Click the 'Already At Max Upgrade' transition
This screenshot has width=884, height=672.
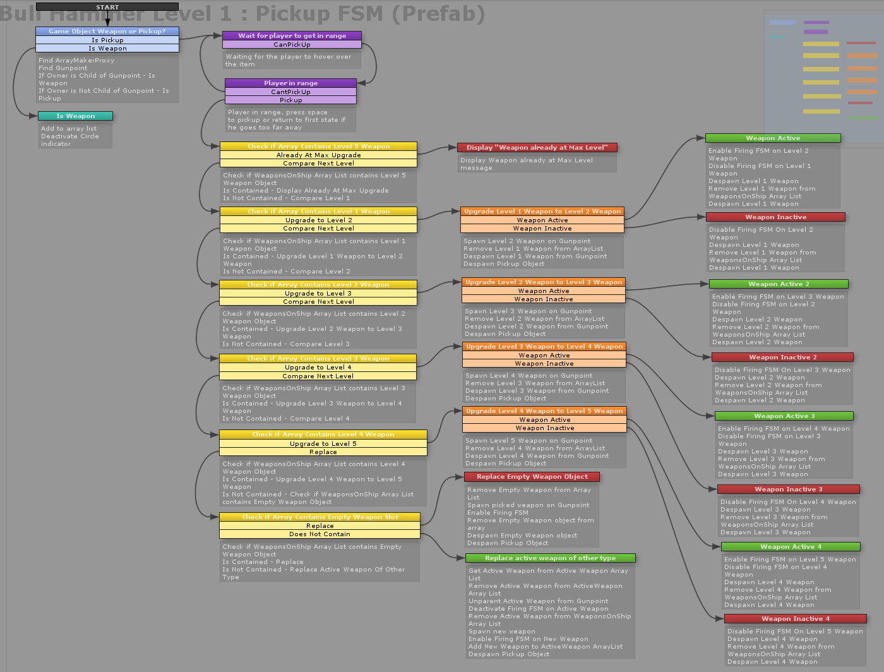(318, 155)
